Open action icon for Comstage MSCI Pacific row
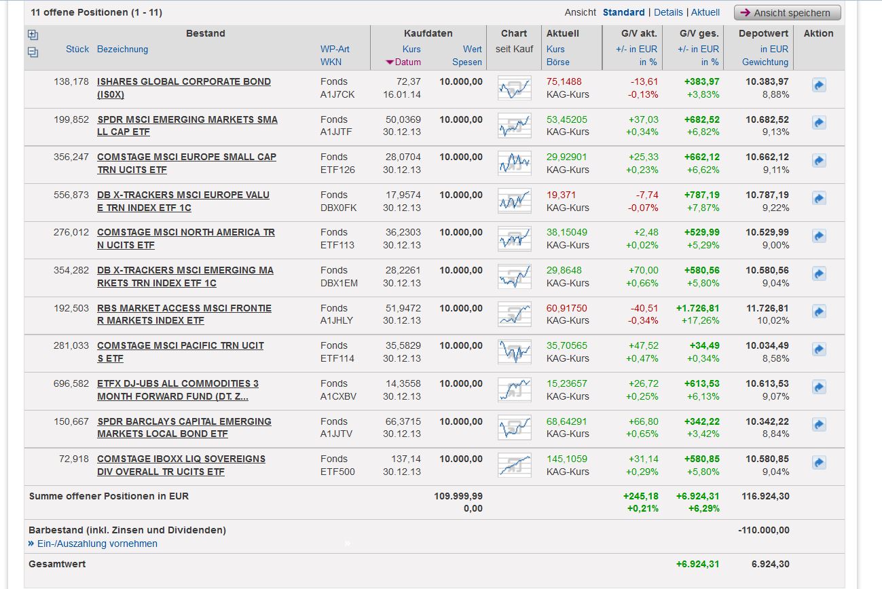The height and width of the screenshot is (589, 882). [x=819, y=349]
